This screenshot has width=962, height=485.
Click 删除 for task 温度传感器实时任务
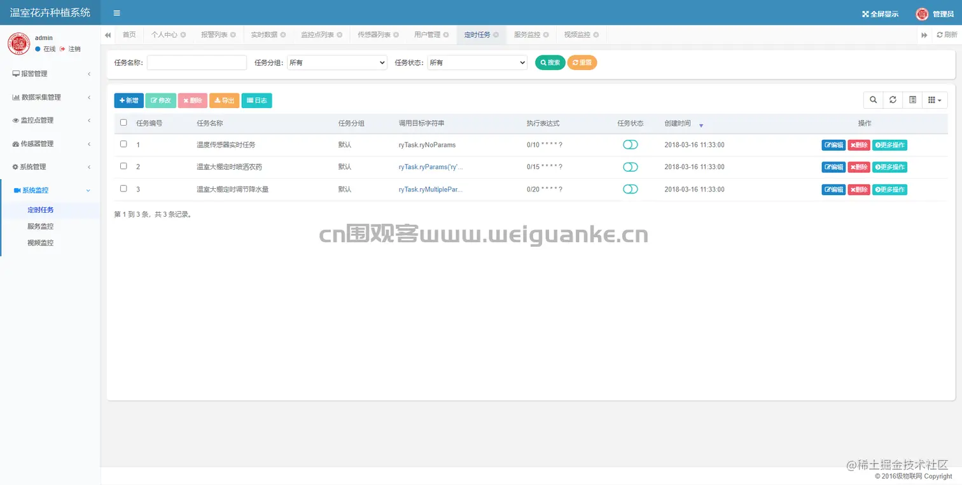859,145
